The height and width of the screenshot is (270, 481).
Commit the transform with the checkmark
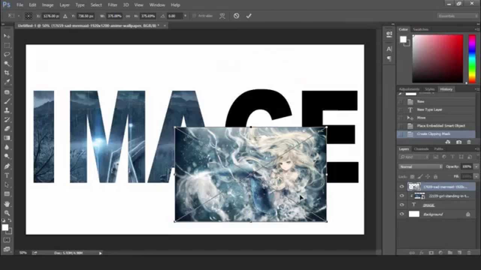tap(248, 16)
